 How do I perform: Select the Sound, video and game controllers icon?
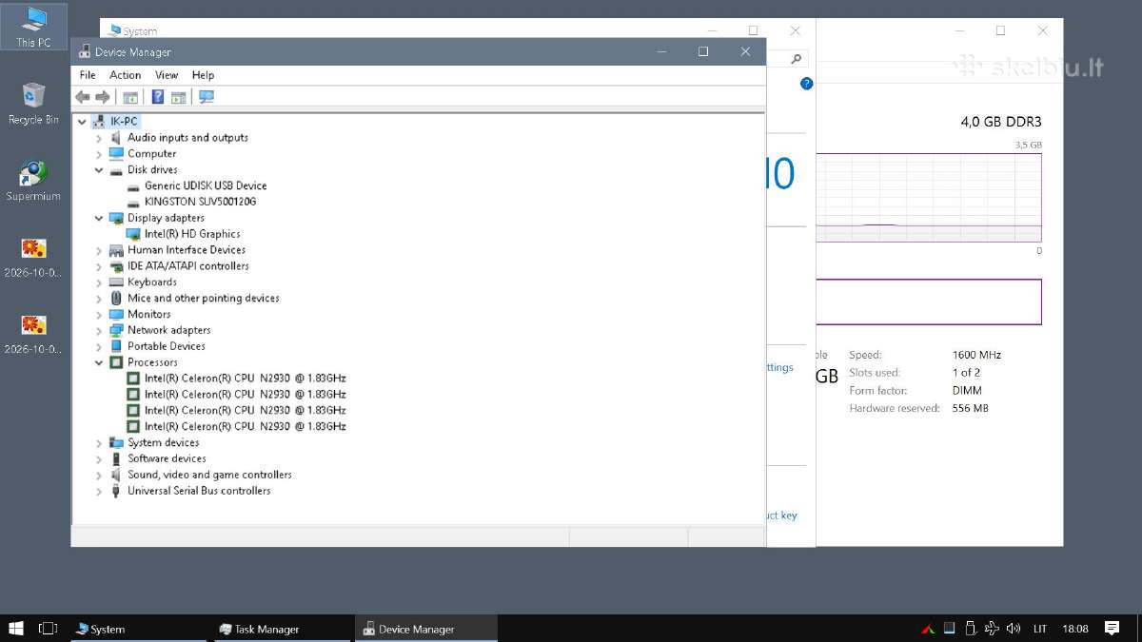pos(116,475)
